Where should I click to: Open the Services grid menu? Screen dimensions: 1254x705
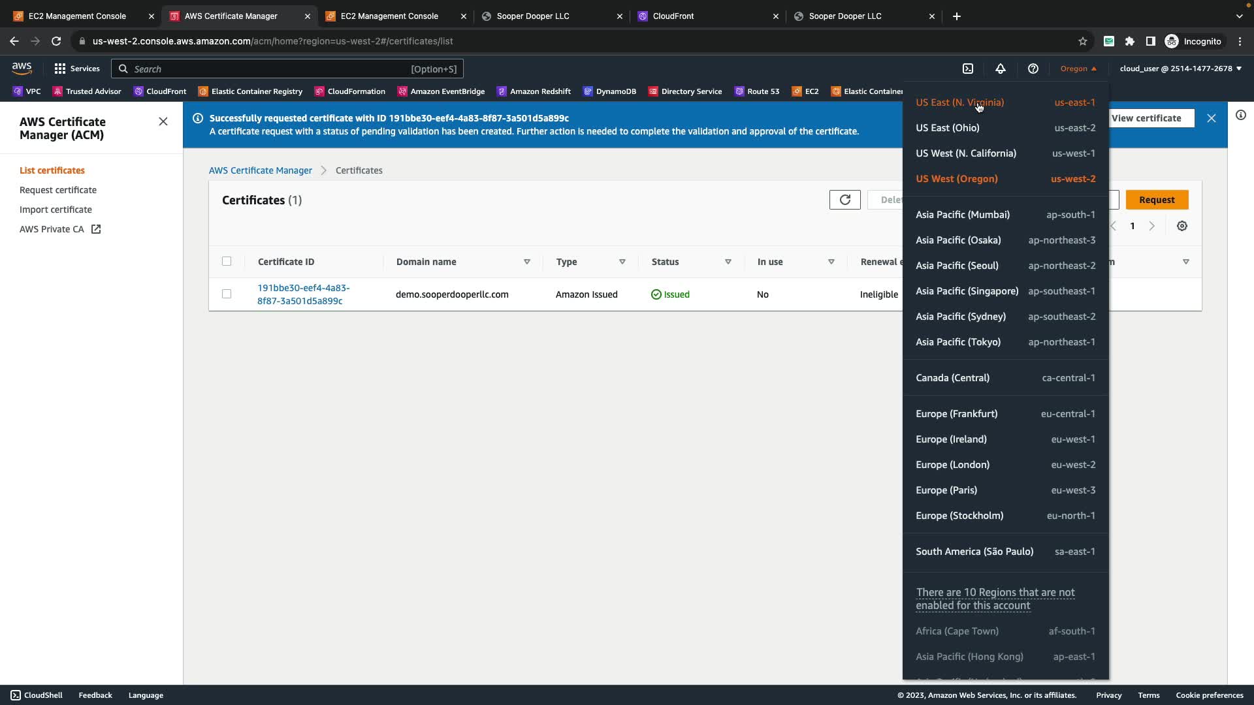76,69
